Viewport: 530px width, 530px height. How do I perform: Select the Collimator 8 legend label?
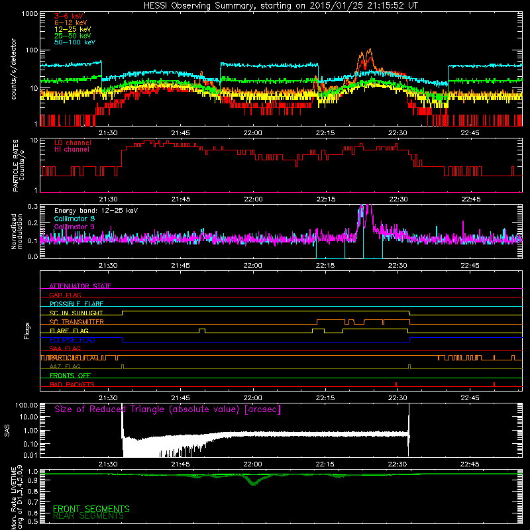(x=74, y=219)
